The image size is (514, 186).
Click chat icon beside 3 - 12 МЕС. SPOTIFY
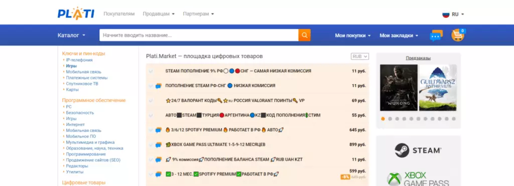click(158, 174)
